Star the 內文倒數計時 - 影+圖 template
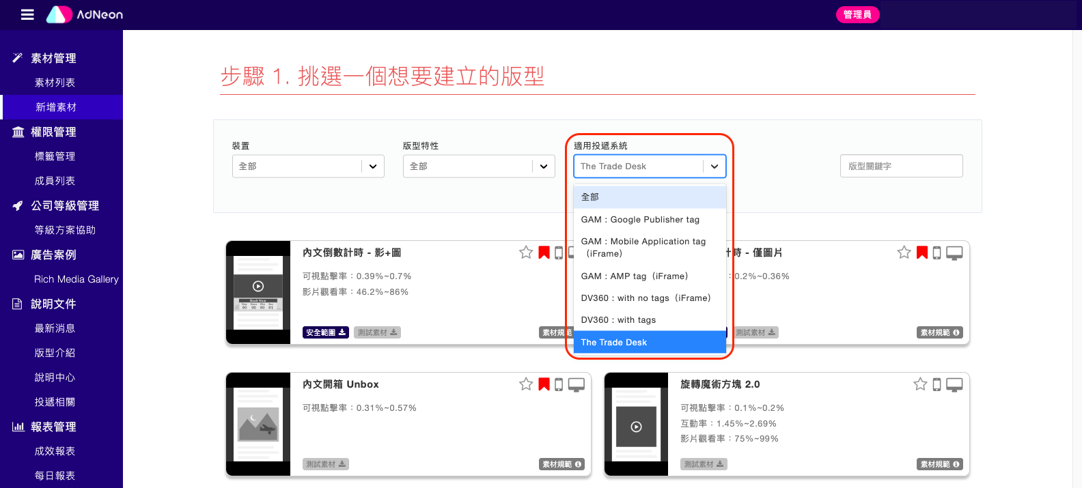The width and height of the screenshot is (1082, 488). click(x=526, y=253)
